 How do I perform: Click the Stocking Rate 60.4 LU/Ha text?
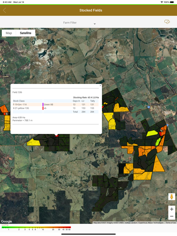[86, 97]
